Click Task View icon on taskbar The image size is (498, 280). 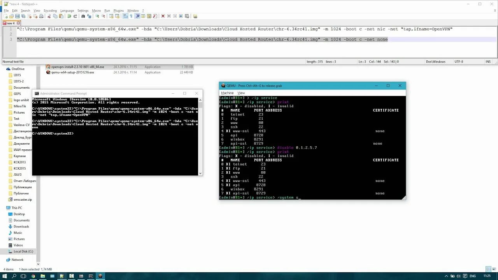tap(23, 276)
